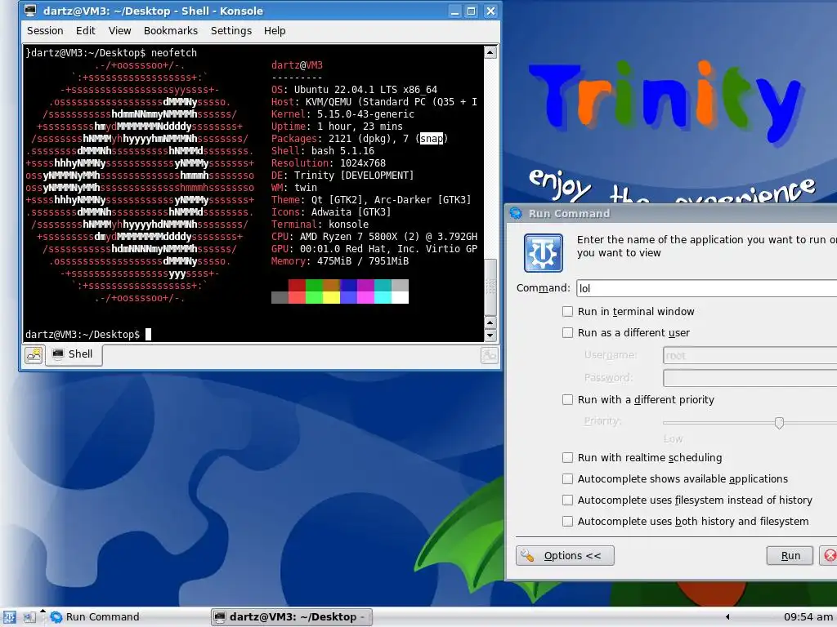837x627 pixels.
Task: Click the Run Command title bar icon
Action: 516,213
